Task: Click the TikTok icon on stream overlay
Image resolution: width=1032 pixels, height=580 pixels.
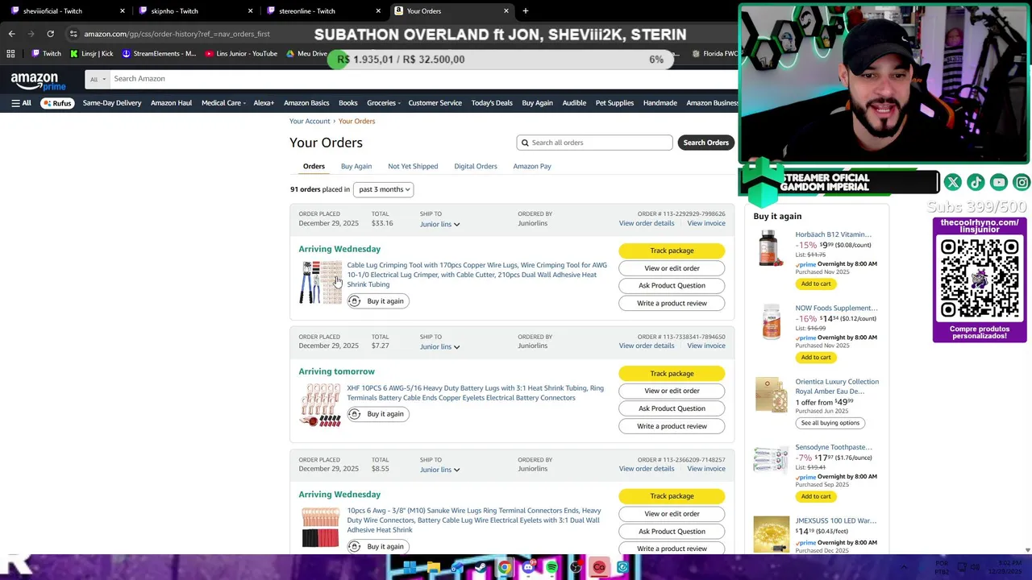Action: point(976,183)
